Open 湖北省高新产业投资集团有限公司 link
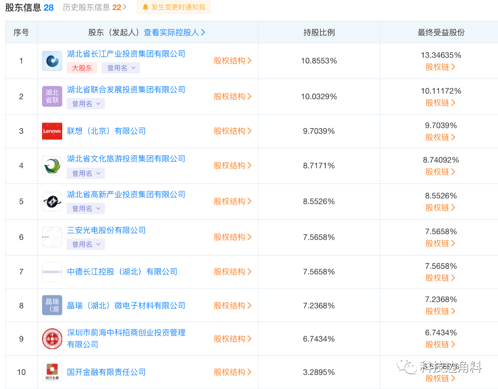The image size is (498, 389). (126, 194)
